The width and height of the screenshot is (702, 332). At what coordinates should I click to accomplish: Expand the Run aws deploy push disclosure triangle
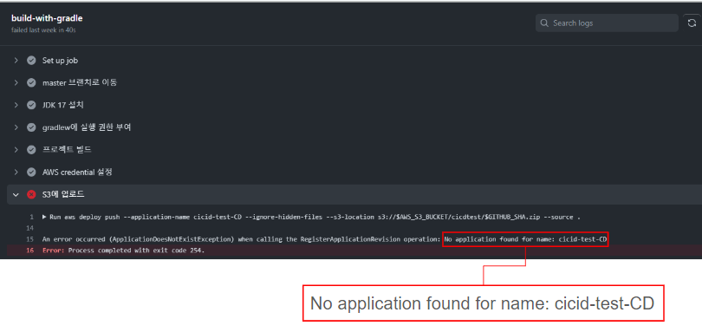pos(44,217)
